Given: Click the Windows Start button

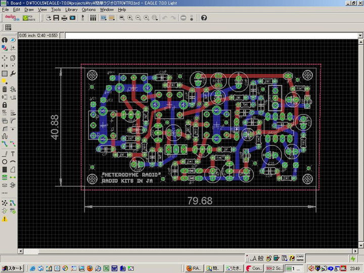Looking at the screenshot, I should tap(12, 268).
